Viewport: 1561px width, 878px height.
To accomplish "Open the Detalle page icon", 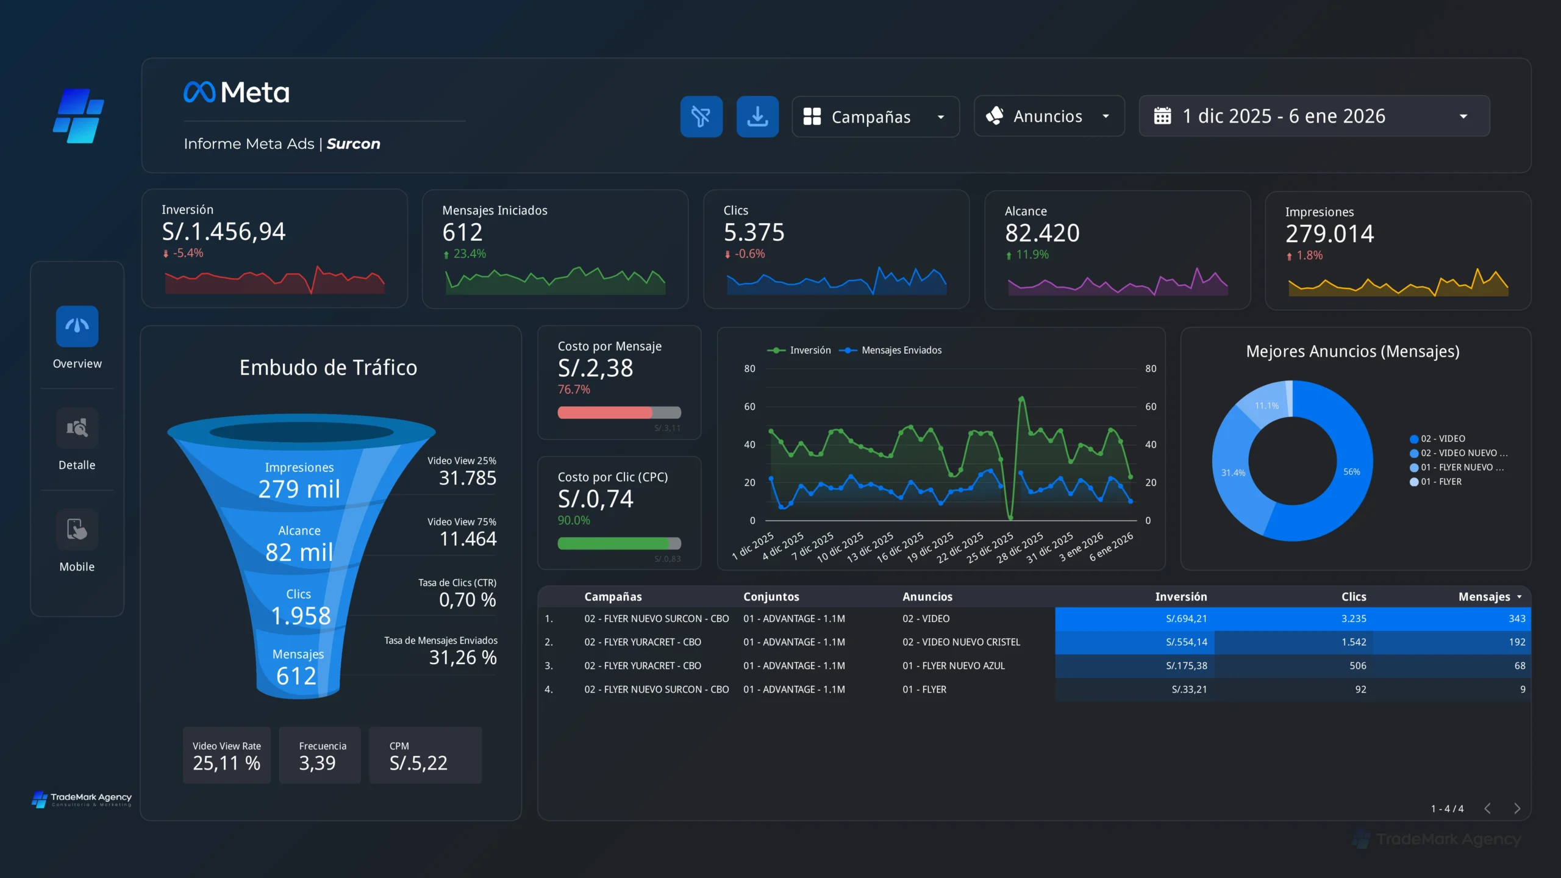I will [77, 427].
